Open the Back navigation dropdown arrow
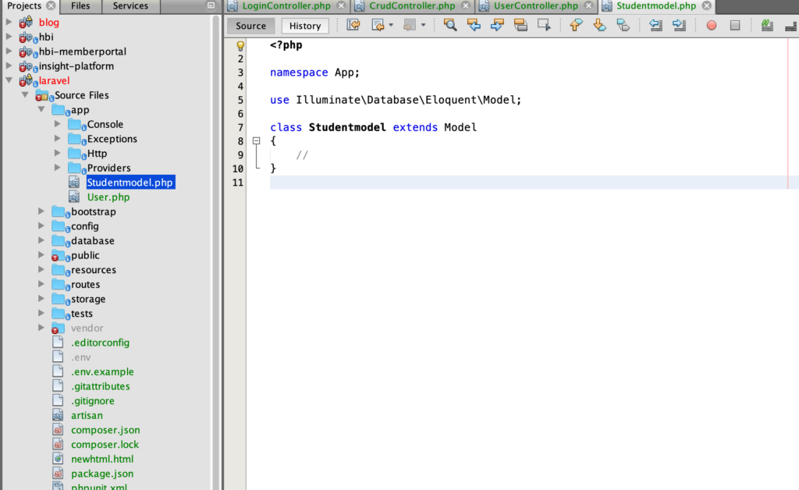The height and width of the screenshot is (490, 799). [391, 25]
